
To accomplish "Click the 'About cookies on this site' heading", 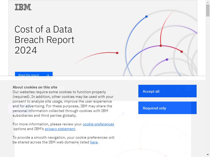I will [x=35, y=87].
